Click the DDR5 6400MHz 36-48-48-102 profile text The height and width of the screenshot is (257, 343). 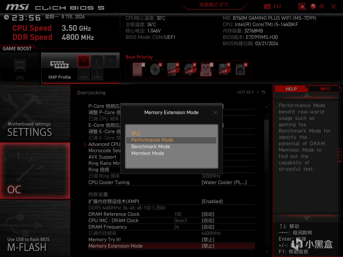coord(127,208)
